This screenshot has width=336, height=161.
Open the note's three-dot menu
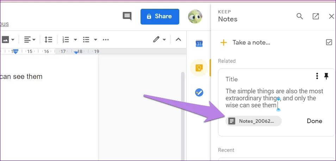tap(317, 76)
